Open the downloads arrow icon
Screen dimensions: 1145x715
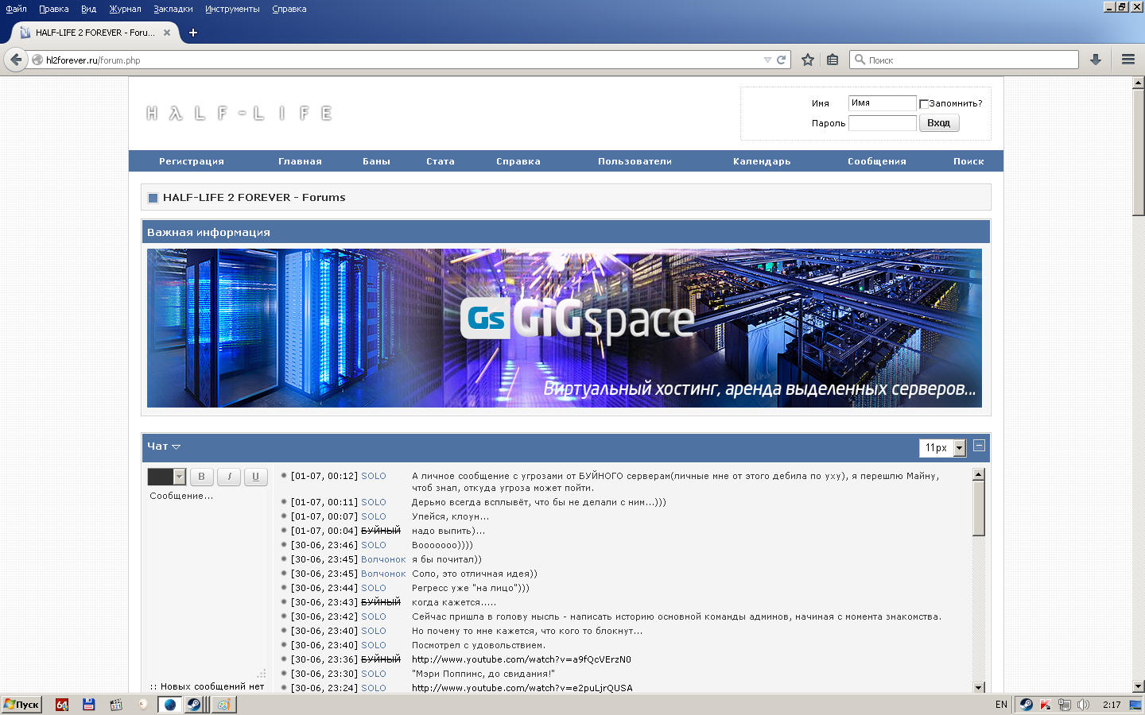[1096, 60]
